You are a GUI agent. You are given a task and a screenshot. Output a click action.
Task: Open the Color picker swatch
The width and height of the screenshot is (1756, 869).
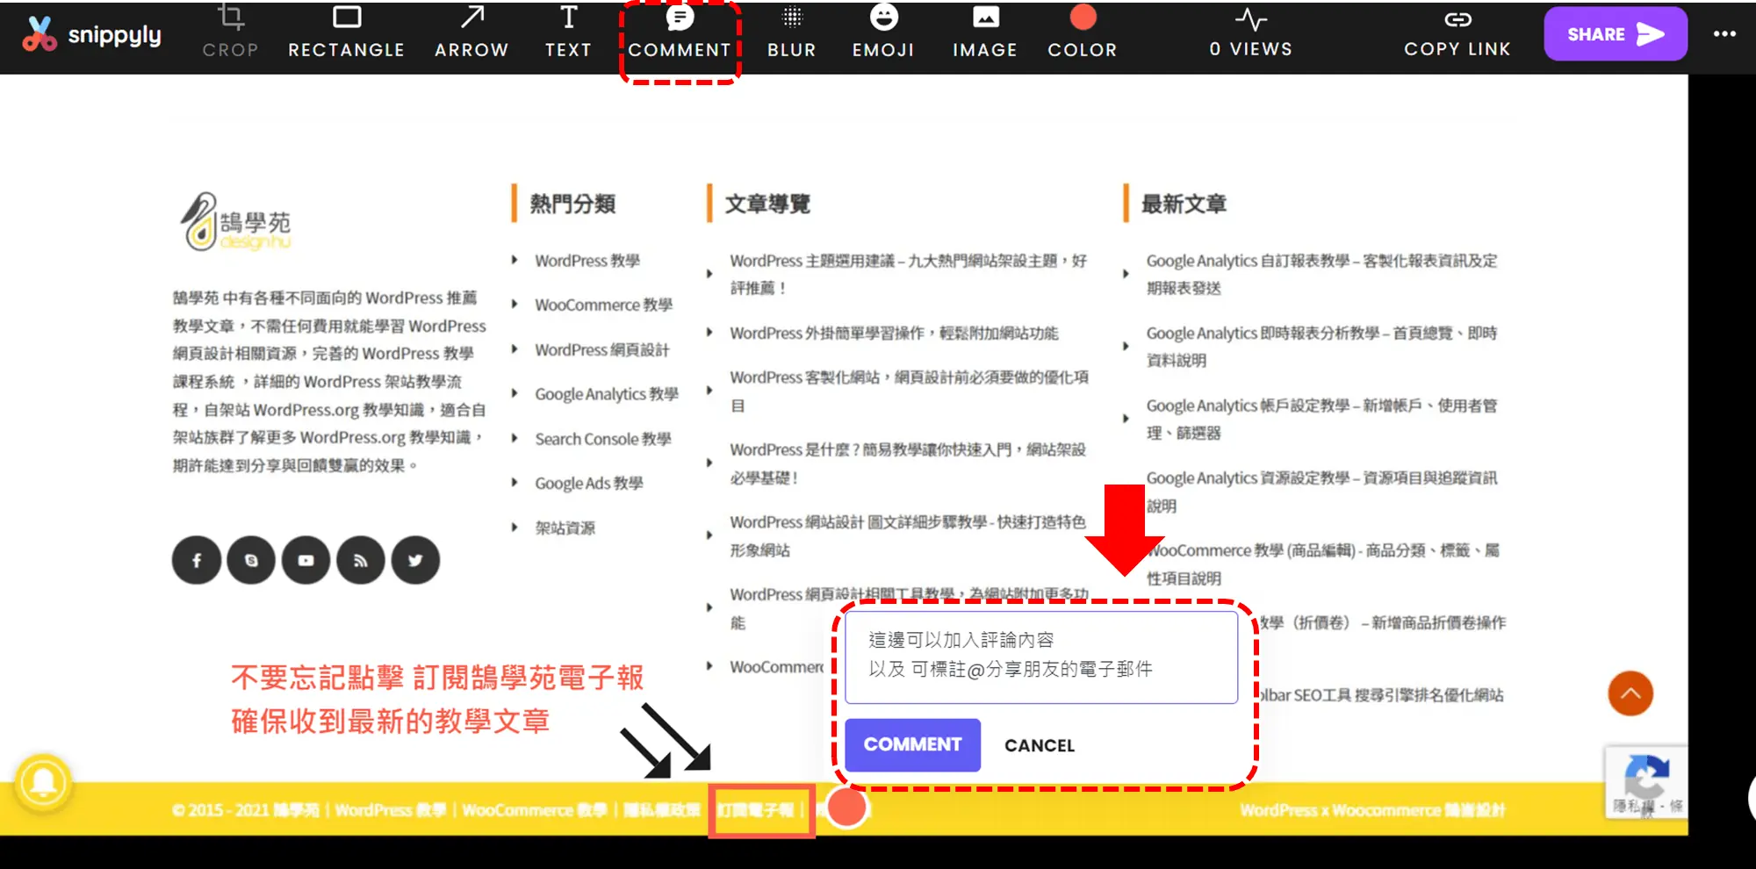[1083, 18]
